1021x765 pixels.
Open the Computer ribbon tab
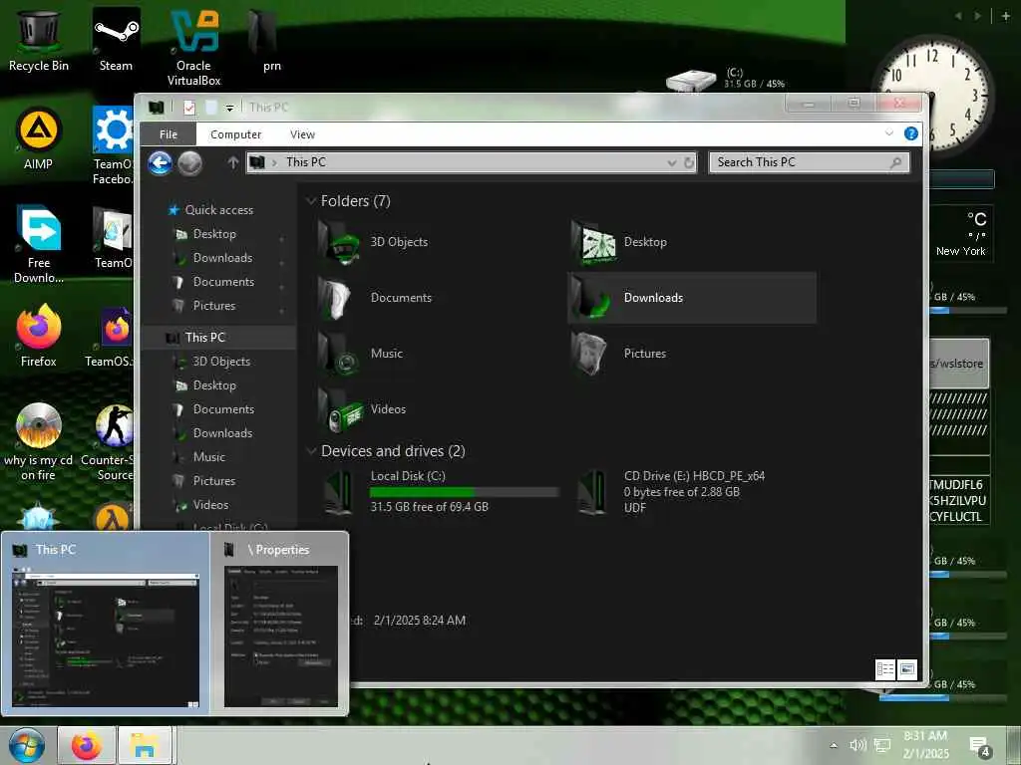click(235, 134)
